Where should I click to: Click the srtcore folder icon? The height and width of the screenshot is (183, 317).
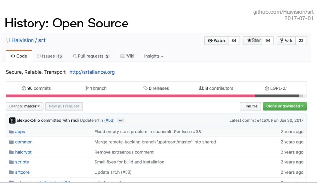pos(11,172)
